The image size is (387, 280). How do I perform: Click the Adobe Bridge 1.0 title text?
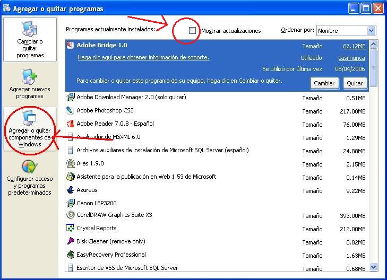pos(102,45)
